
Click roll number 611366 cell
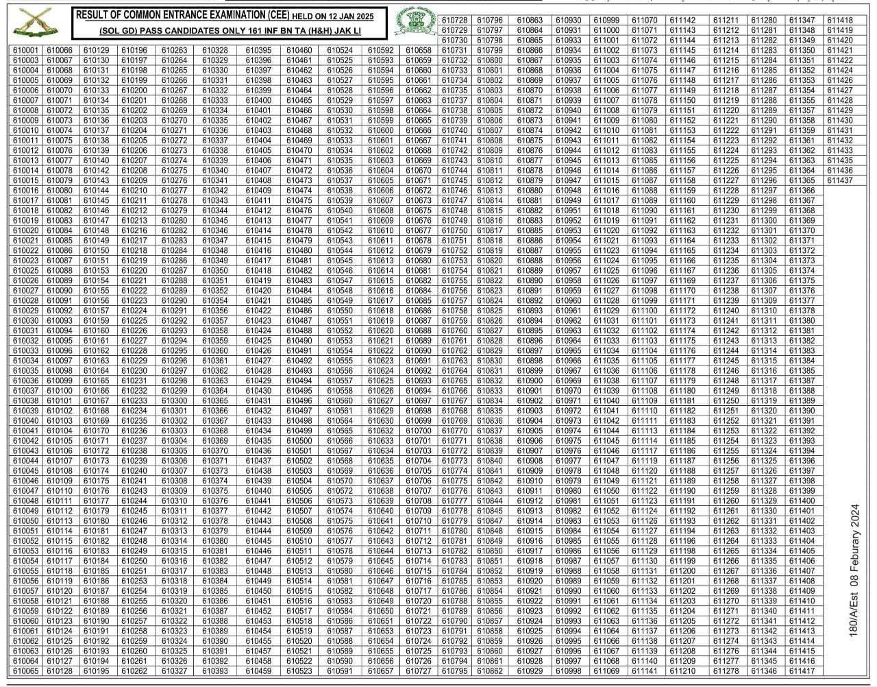pyautogui.click(x=802, y=191)
